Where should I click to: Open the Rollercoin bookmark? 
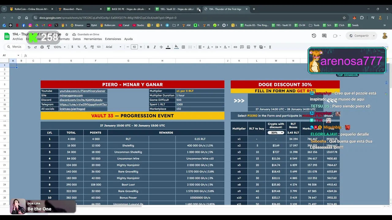click(107, 25)
